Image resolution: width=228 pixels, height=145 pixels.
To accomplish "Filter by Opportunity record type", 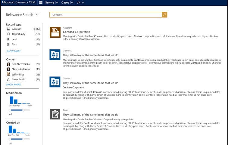I will tap(18, 34).
